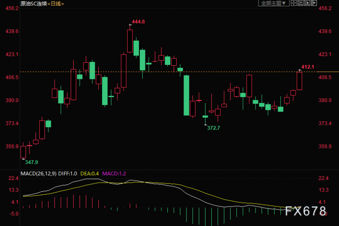Click the 356.9 left axis label
Viewport: 339px width, 226px height.
point(12,146)
